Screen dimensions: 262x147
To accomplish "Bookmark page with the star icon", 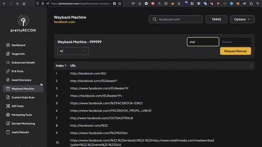I will point(120,4).
